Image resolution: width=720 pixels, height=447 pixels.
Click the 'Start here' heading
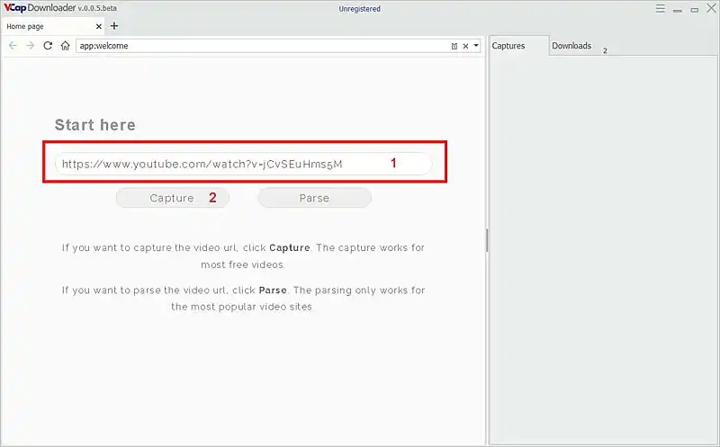[95, 125]
